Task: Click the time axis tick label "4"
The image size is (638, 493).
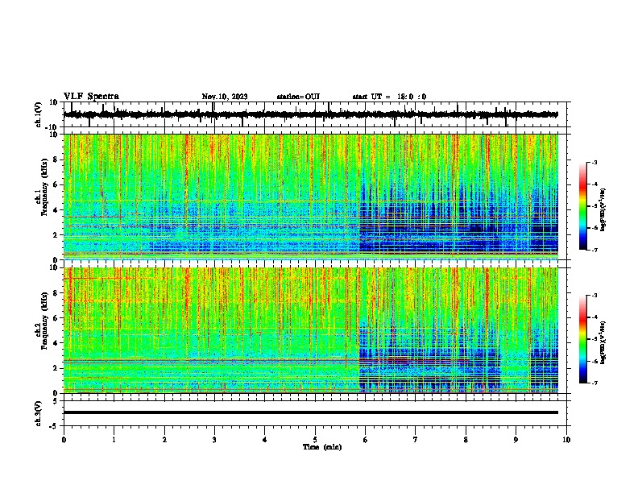Action: point(265,440)
